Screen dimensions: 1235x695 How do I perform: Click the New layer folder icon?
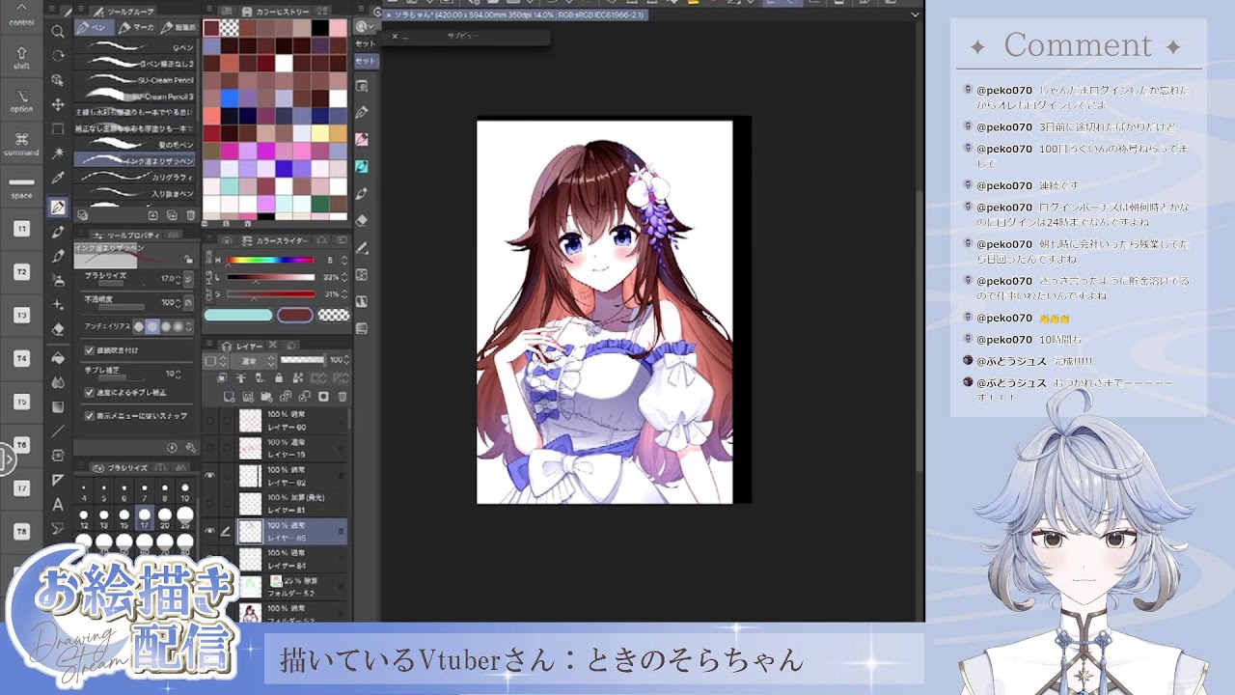266,397
